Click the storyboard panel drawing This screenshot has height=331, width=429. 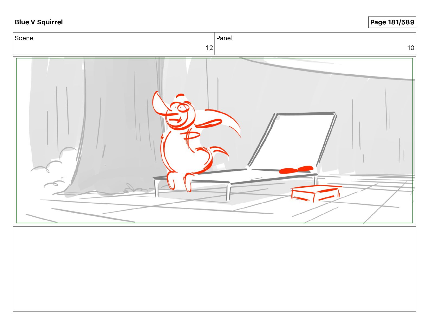pos(214,141)
